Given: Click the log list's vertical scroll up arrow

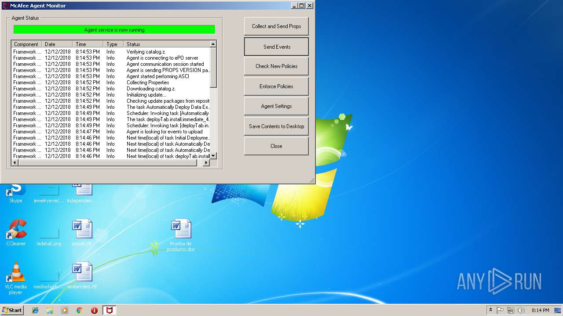Looking at the screenshot, I should (x=213, y=44).
